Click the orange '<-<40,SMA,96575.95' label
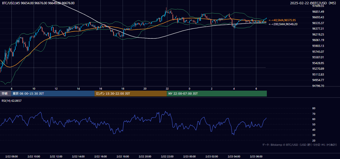The image size is (340, 159). [x=282, y=20]
